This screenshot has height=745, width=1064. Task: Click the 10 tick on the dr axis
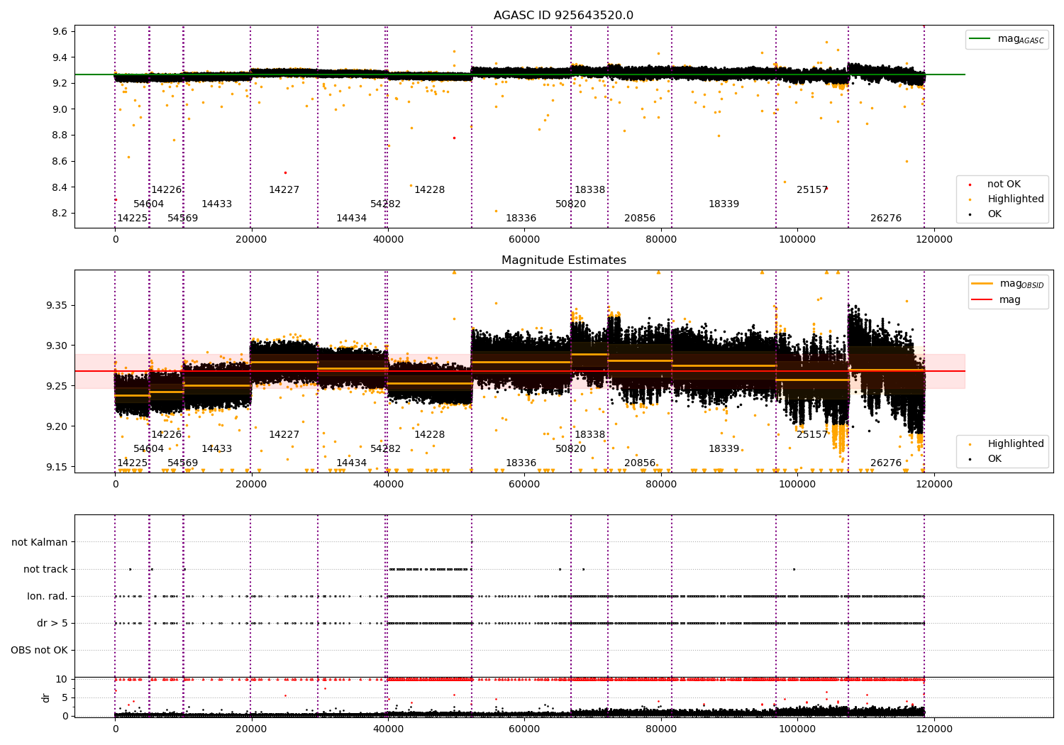[x=62, y=680]
